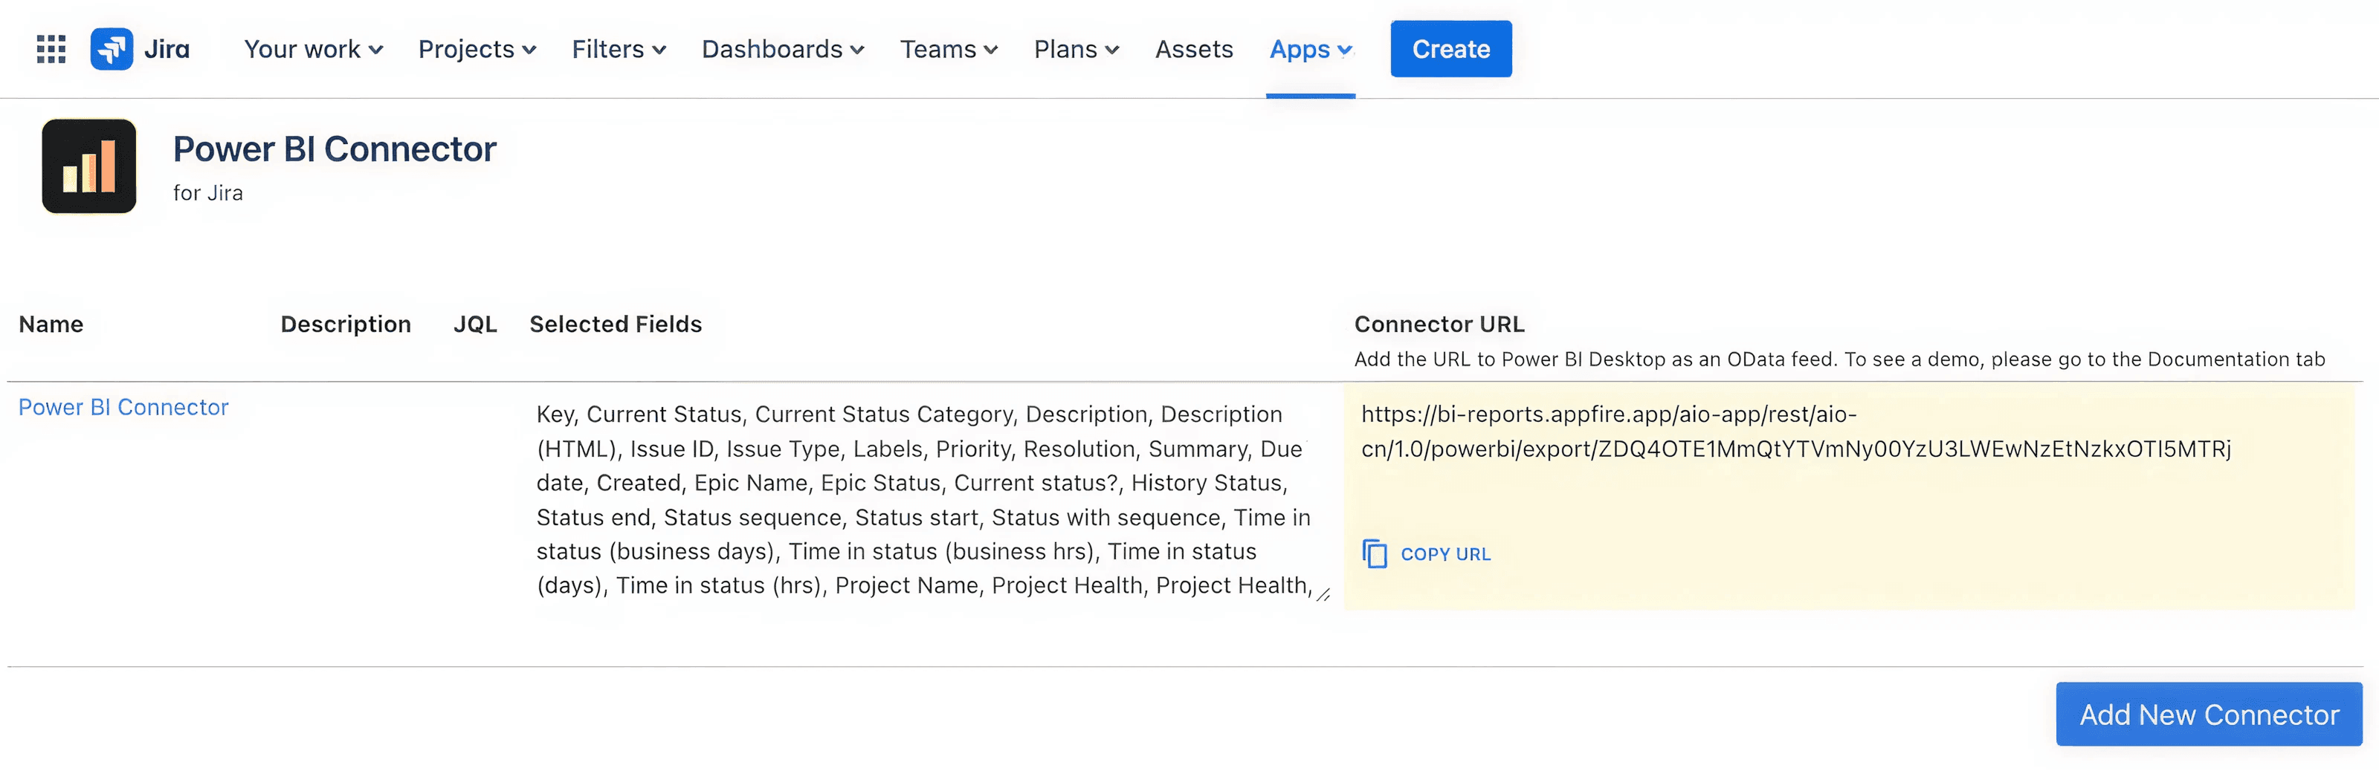This screenshot has height=771, width=2379.
Task: Click inside the Selected Fields text list
Action: click(923, 500)
